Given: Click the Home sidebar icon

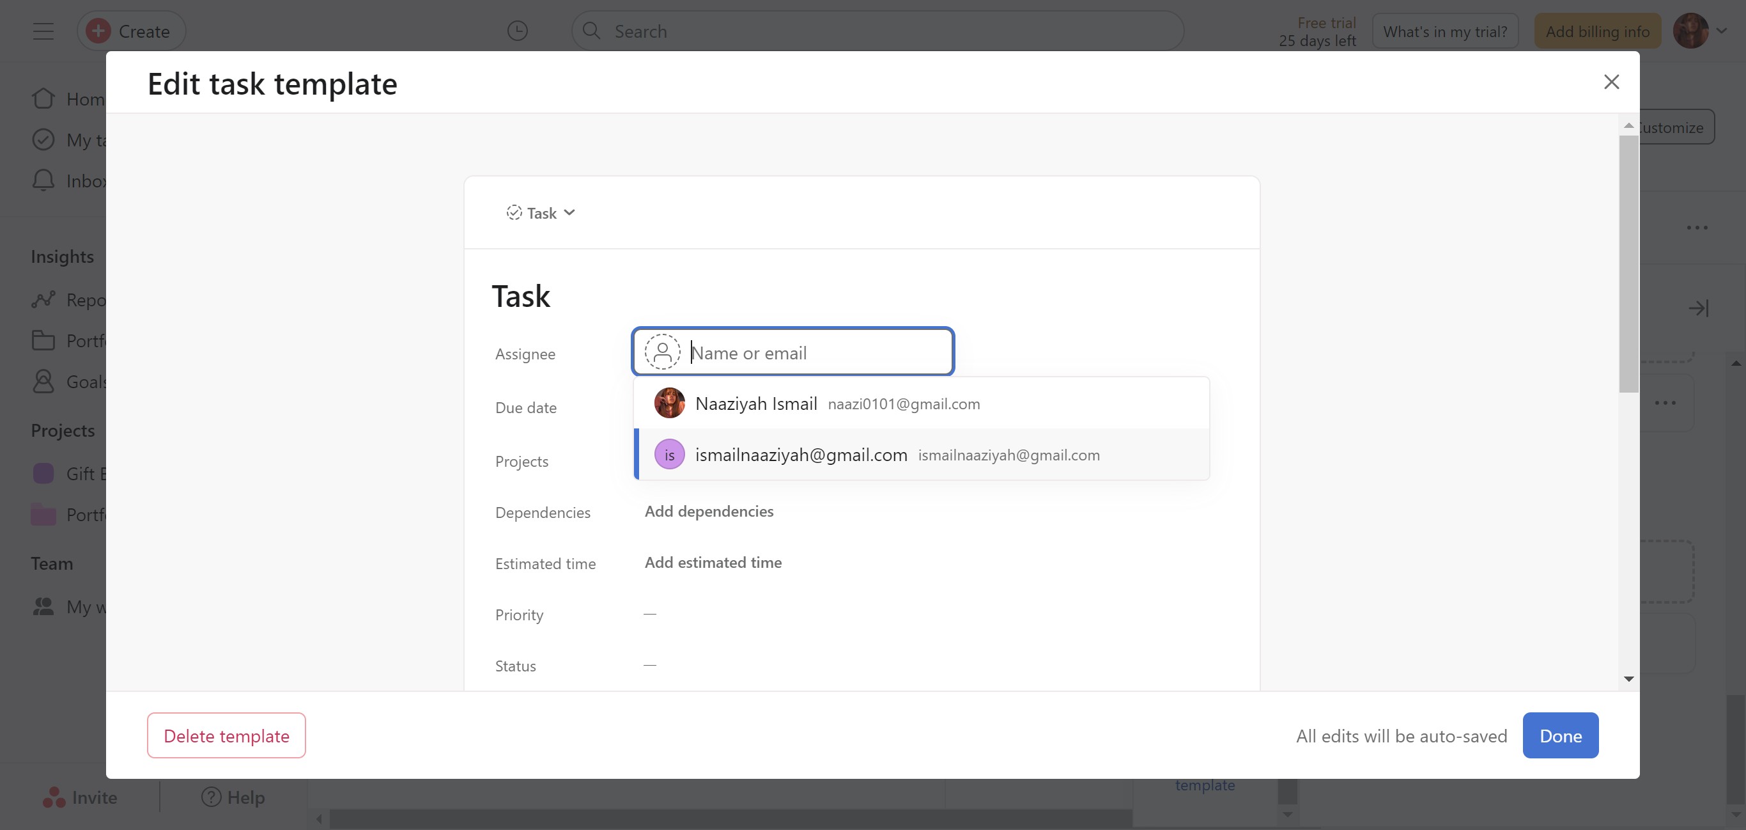Looking at the screenshot, I should (43, 99).
